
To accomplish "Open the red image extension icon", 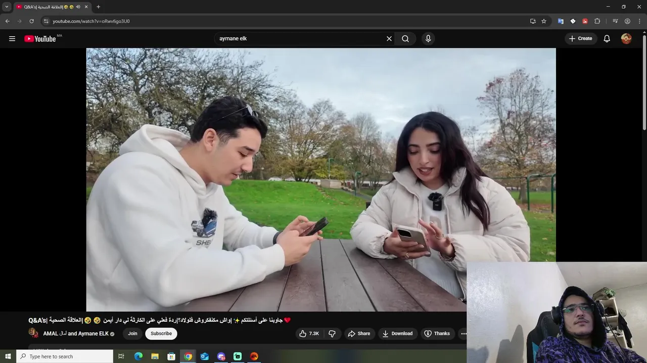I will (x=585, y=21).
